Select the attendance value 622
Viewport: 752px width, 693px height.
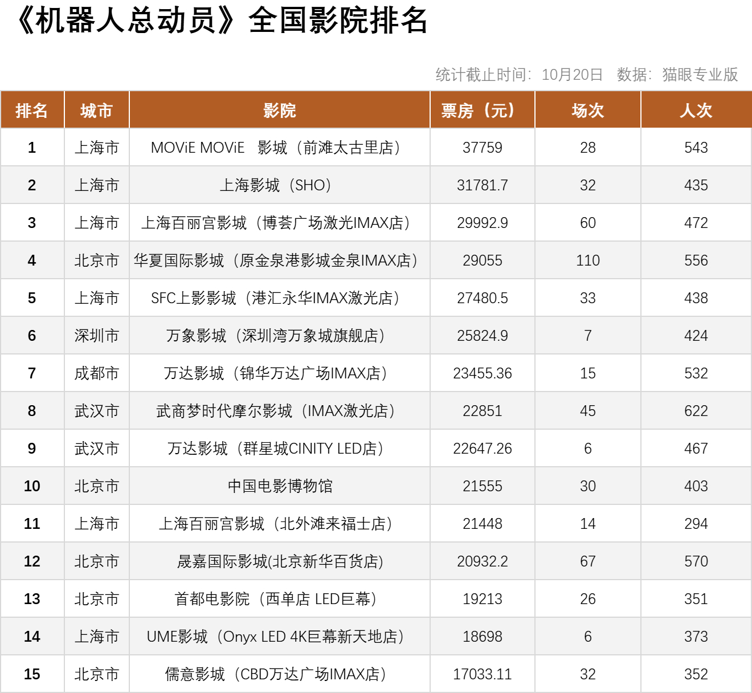(696, 411)
